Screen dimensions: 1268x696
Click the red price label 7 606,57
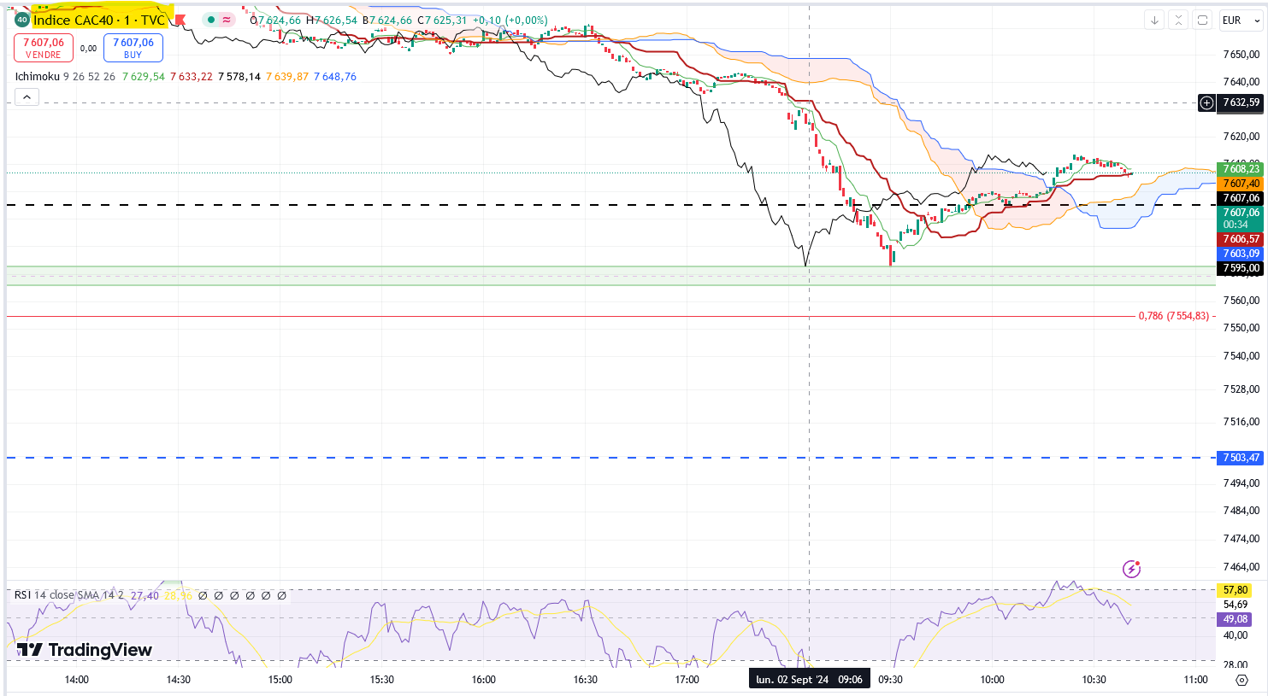(1241, 239)
